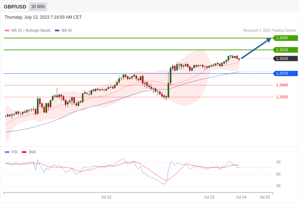Click the red 1.2940 support label
299x203 pixels.
tap(282, 85)
